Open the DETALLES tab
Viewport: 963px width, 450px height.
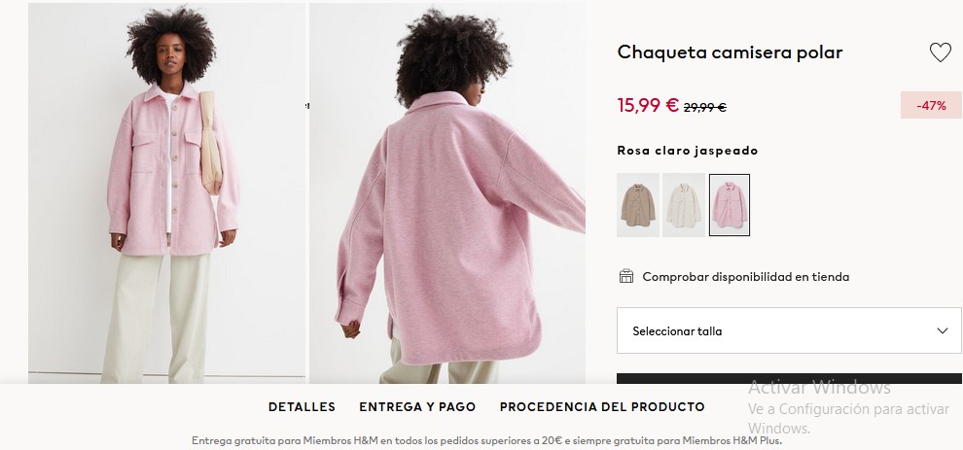click(x=302, y=406)
